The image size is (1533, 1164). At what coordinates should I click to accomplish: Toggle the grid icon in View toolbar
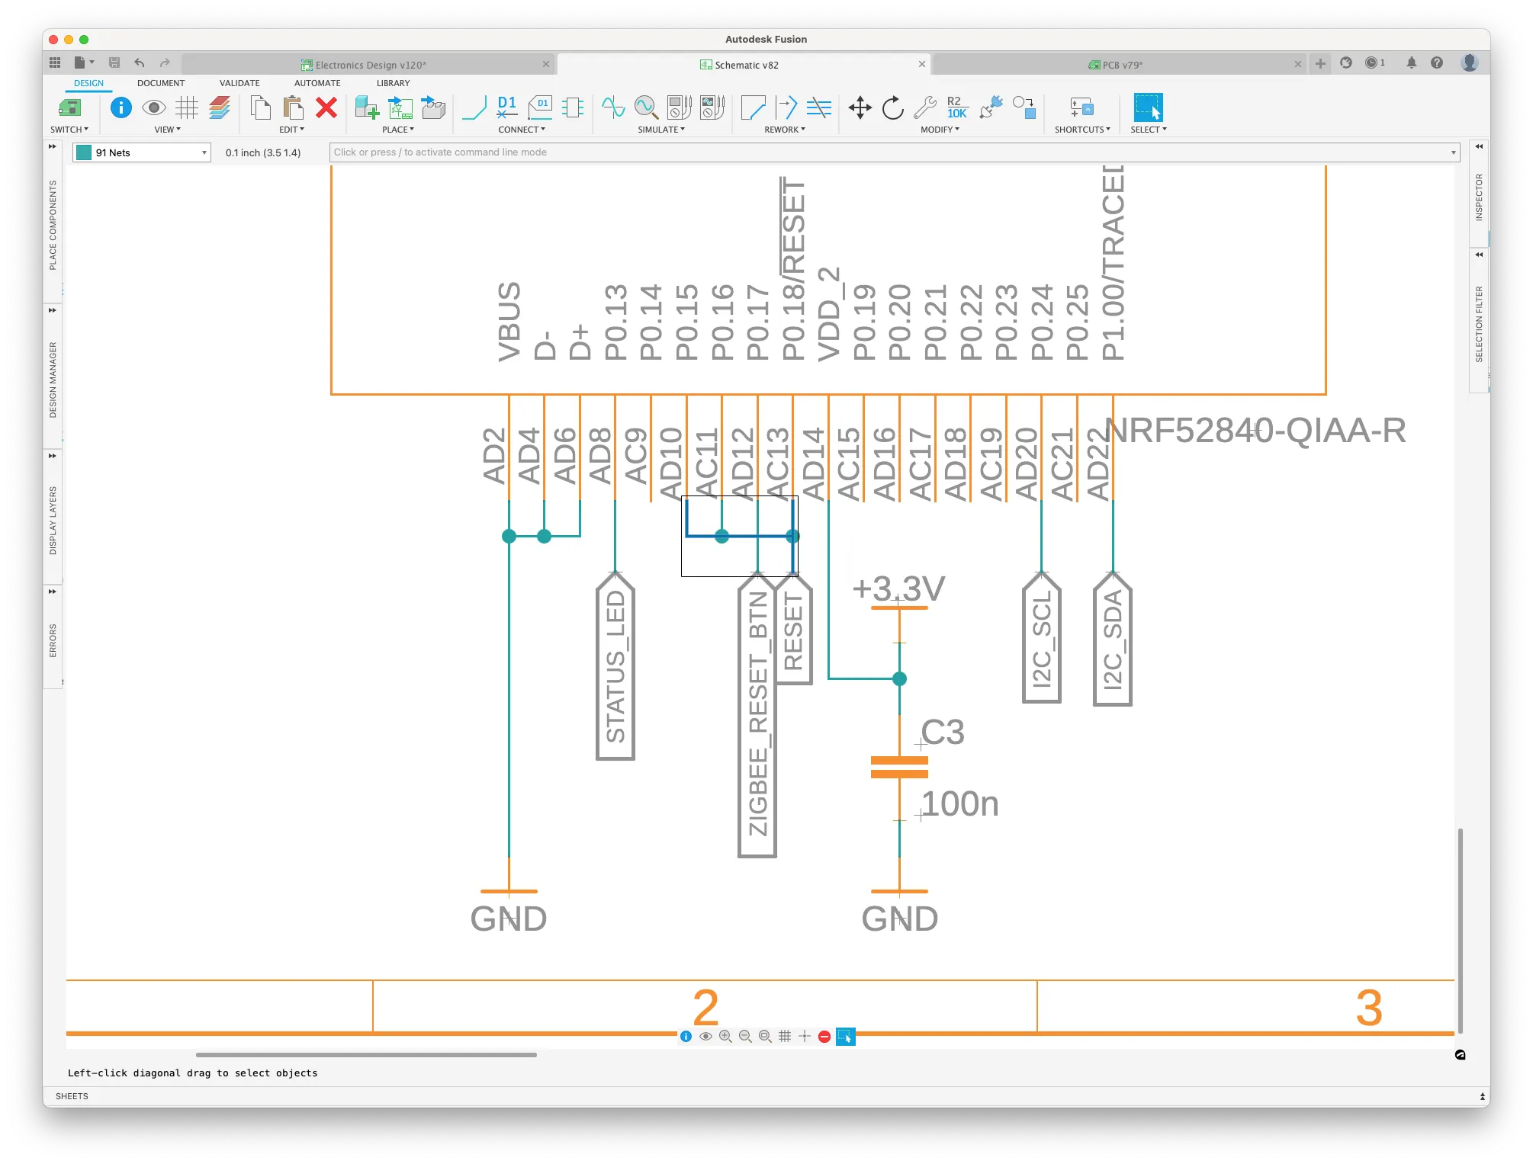click(x=187, y=107)
